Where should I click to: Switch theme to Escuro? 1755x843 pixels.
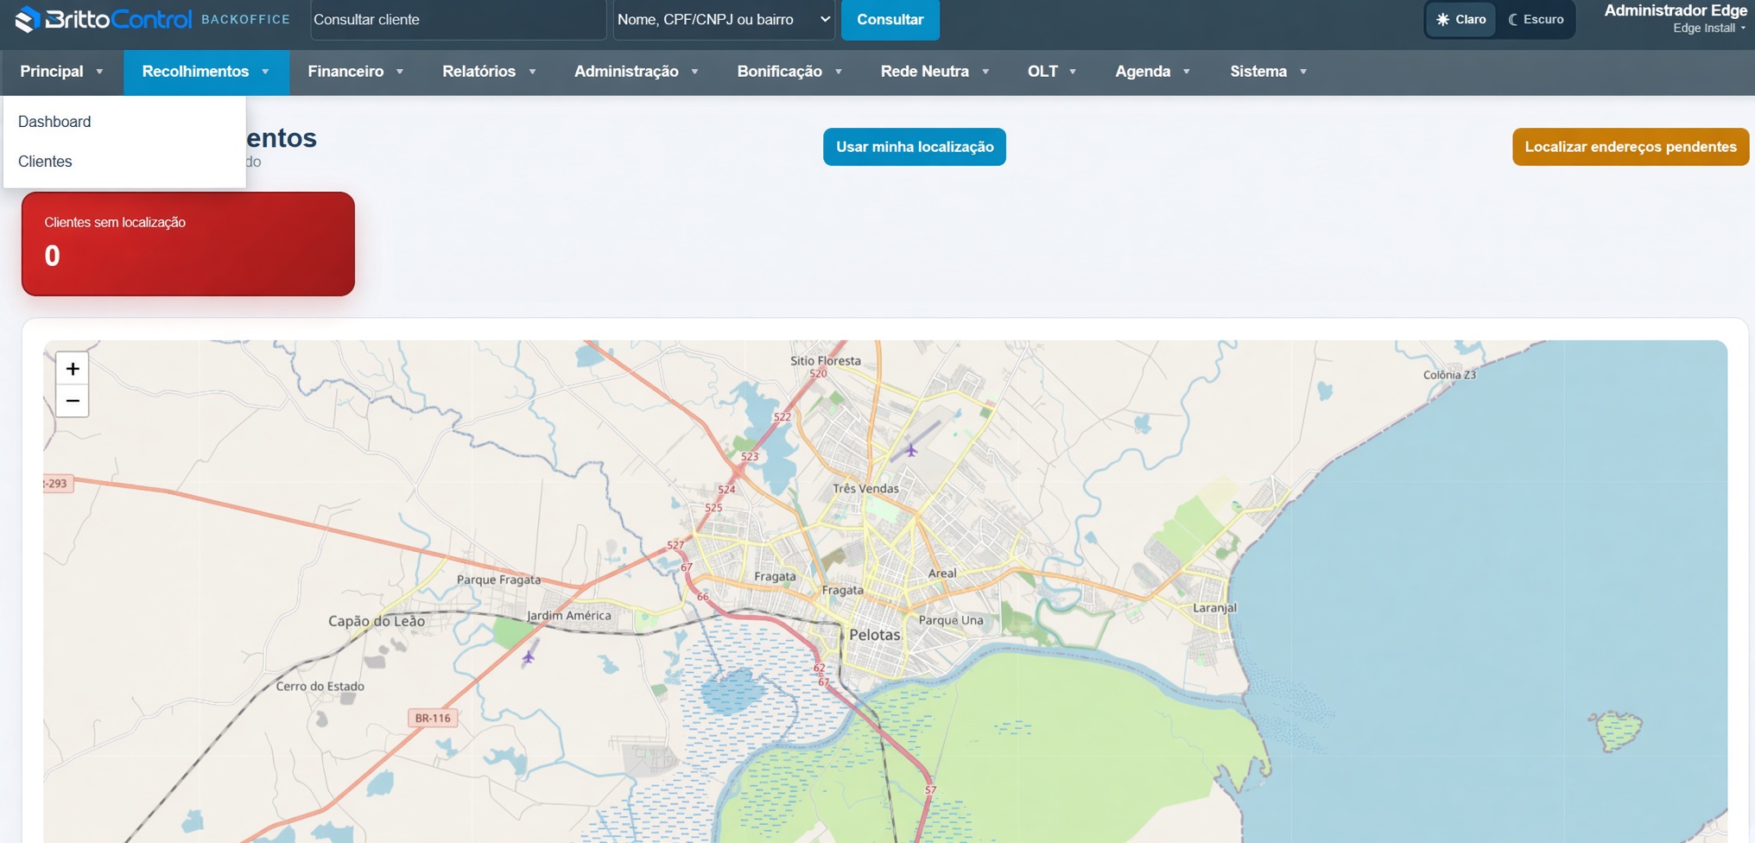tap(1536, 19)
